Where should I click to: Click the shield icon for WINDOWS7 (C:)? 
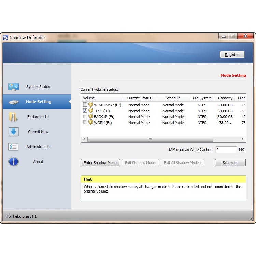tap(91, 105)
